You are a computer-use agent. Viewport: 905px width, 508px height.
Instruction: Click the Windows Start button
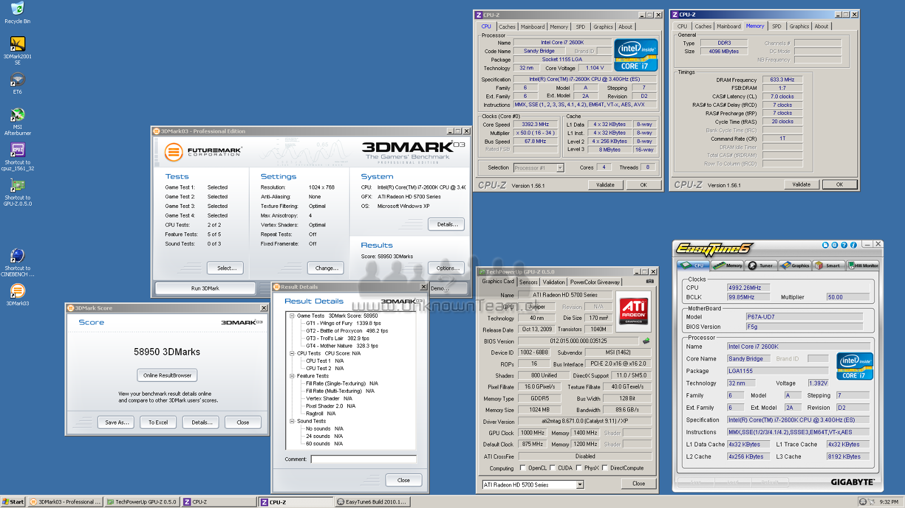[13, 502]
